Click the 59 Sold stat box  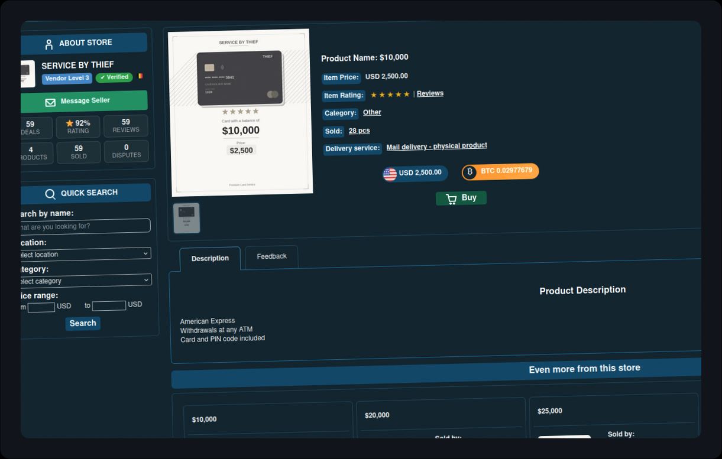[79, 152]
